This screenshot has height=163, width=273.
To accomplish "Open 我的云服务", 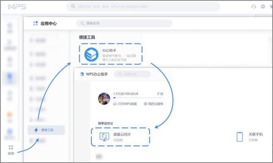I will [153, 104].
